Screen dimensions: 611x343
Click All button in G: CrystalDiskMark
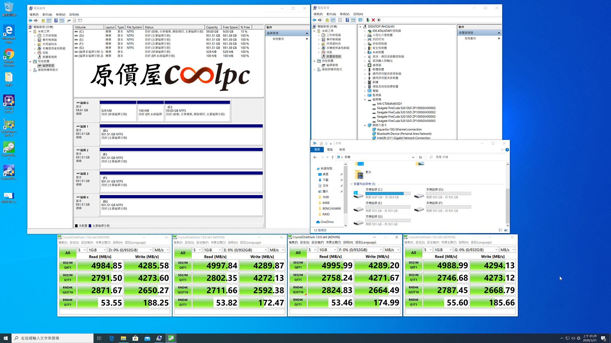click(414, 253)
